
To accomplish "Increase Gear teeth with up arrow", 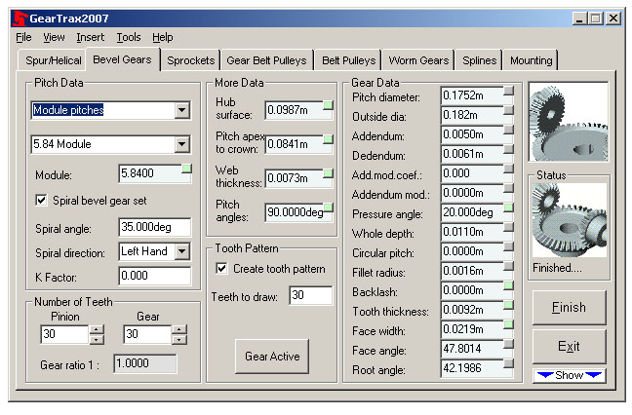I will tap(178, 329).
